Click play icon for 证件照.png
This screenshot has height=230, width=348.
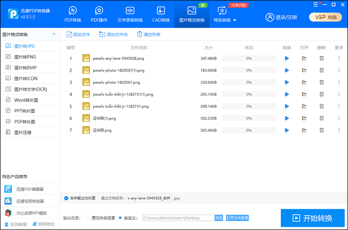pos(287,131)
